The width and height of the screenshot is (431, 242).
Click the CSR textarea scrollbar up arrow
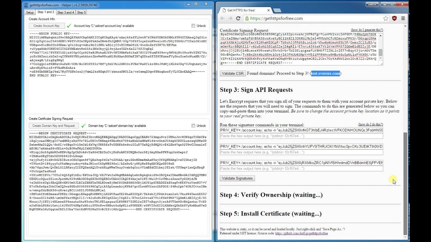(x=381, y=35)
